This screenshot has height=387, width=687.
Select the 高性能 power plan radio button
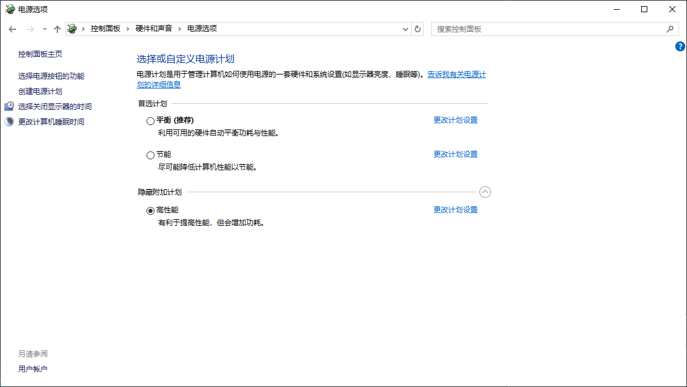click(x=151, y=211)
